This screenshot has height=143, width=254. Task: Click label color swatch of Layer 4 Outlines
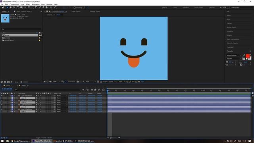coord(12,96)
